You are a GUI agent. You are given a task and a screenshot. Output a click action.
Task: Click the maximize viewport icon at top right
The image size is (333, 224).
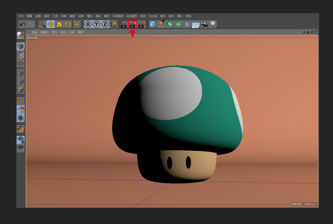click(x=316, y=32)
